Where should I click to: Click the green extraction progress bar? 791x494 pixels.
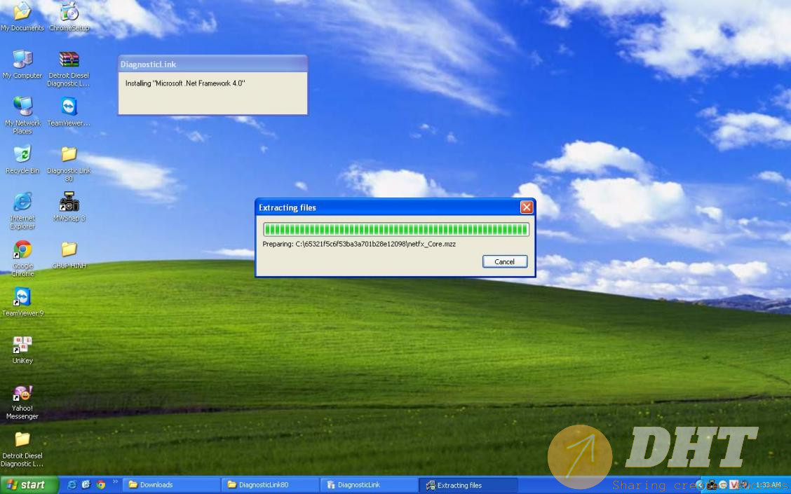click(395, 229)
